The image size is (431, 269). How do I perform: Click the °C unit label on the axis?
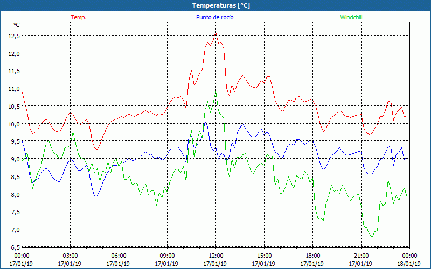pos(17,25)
